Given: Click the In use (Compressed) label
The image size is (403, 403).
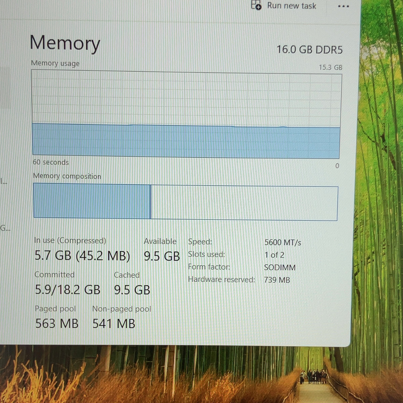Looking at the screenshot, I should pos(70,240).
